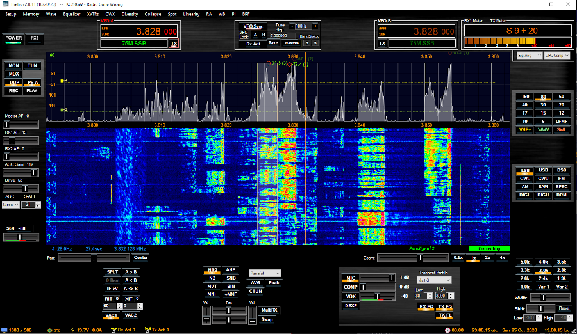
Task: Click the TX filter High stepper showing 3000
Action: [x=444, y=296]
